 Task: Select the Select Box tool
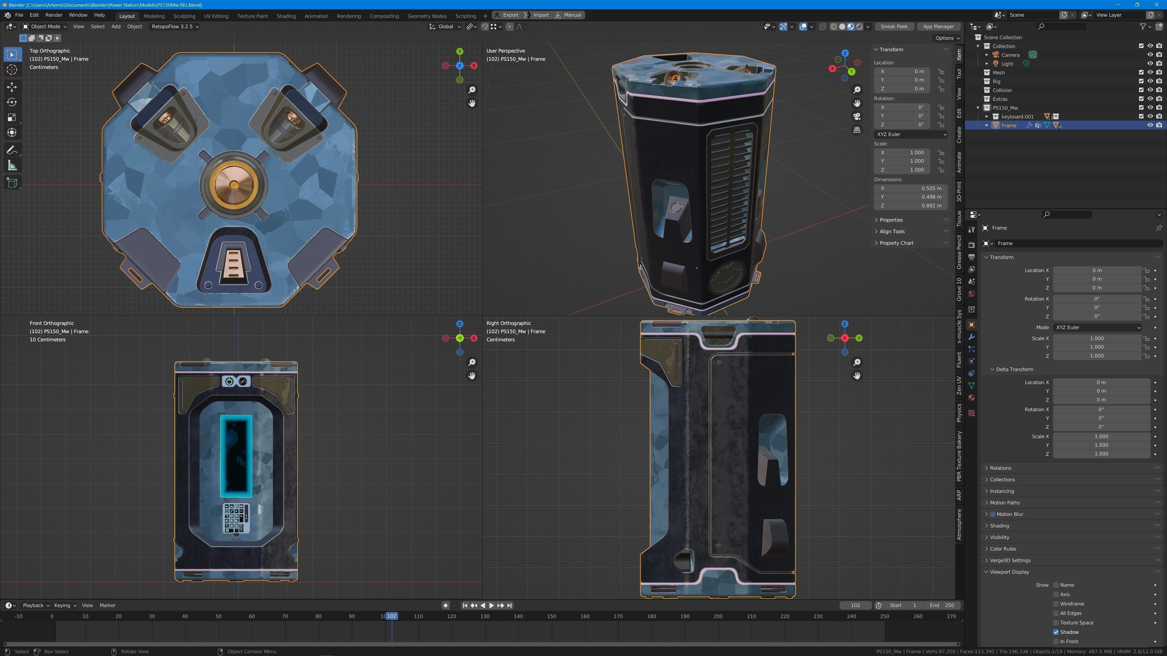coord(12,54)
